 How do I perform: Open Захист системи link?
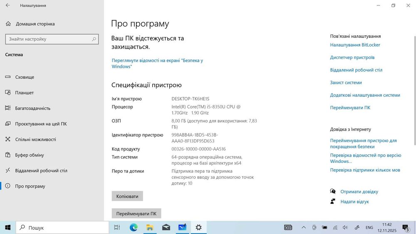click(x=346, y=83)
